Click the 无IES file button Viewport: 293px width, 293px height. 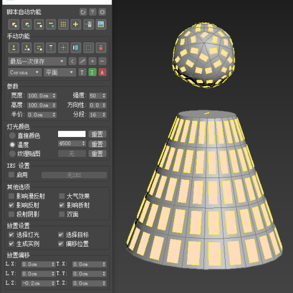pos(74,175)
